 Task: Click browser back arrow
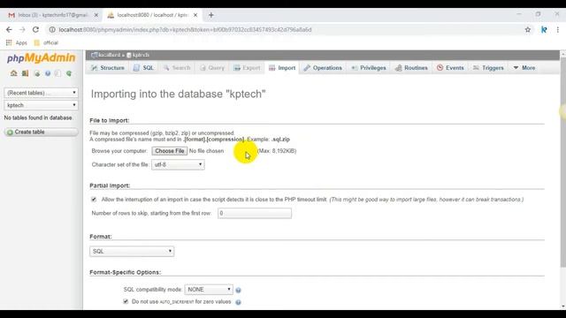pyautogui.click(x=9, y=29)
